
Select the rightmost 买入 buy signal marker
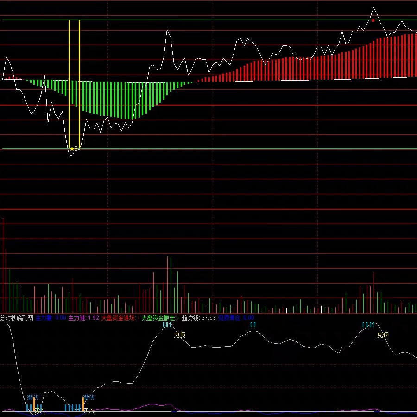pos(88,410)
